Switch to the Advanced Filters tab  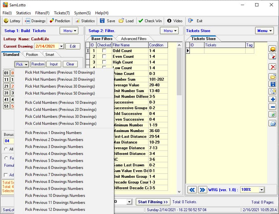click(x=134, y=39)
